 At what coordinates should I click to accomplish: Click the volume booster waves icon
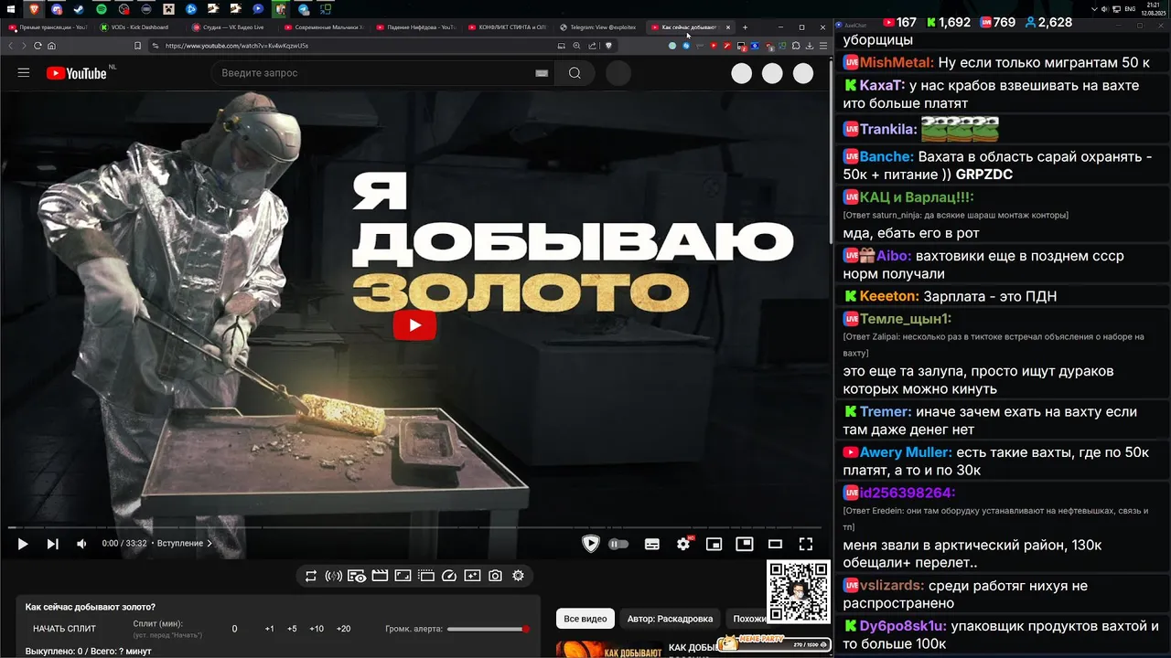[x=334, y=576]
